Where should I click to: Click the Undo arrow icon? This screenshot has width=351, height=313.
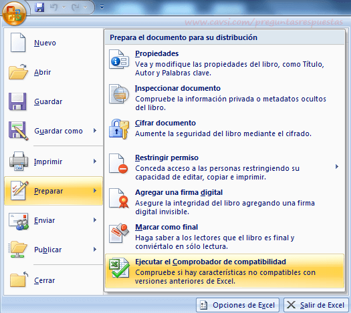click(54, 7)
